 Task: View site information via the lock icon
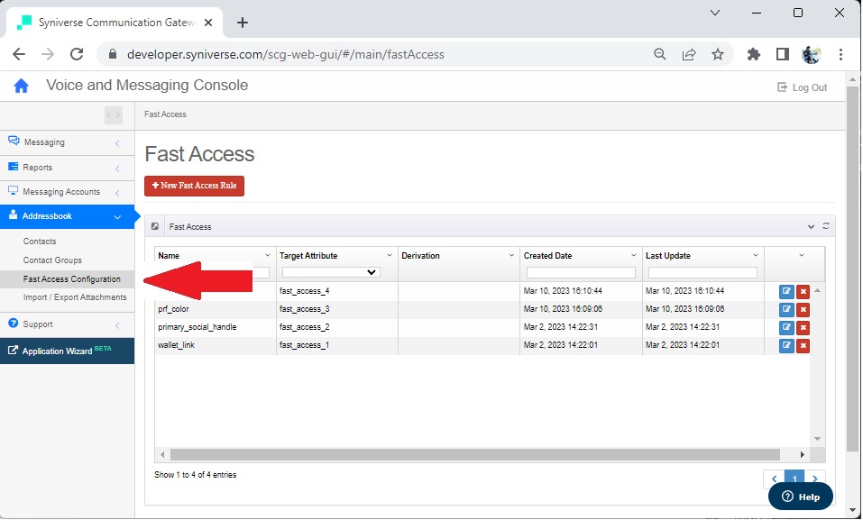[x=113, y=54]
